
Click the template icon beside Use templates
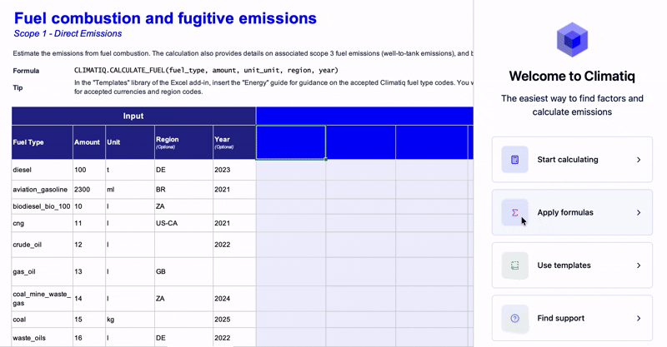tap(514, 265)
